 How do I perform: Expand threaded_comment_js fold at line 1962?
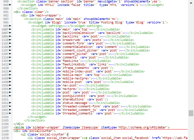point(10,110)
